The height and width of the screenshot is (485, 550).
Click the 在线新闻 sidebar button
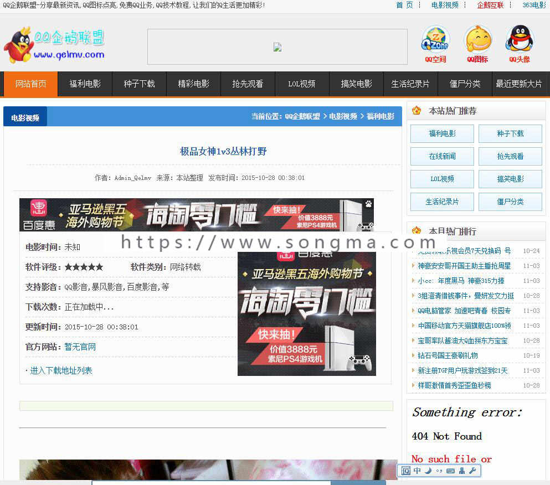pos(442,156)
